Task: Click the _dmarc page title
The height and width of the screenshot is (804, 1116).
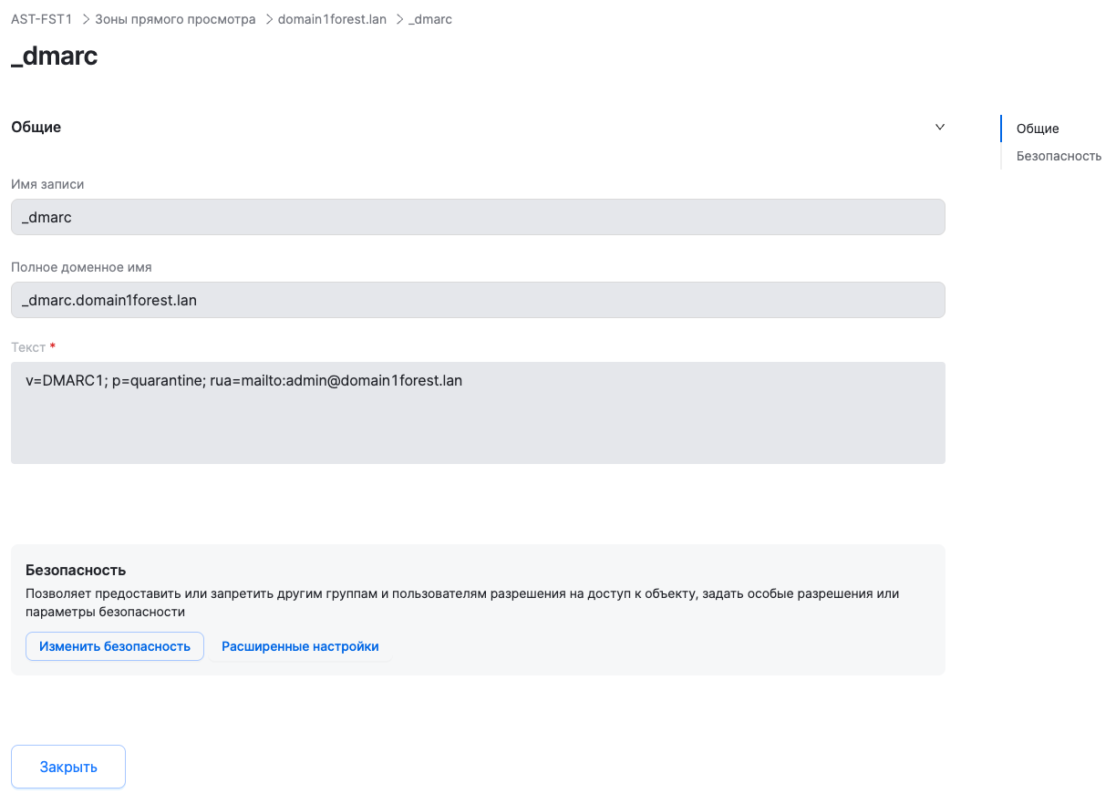Action: pos(55,57)
